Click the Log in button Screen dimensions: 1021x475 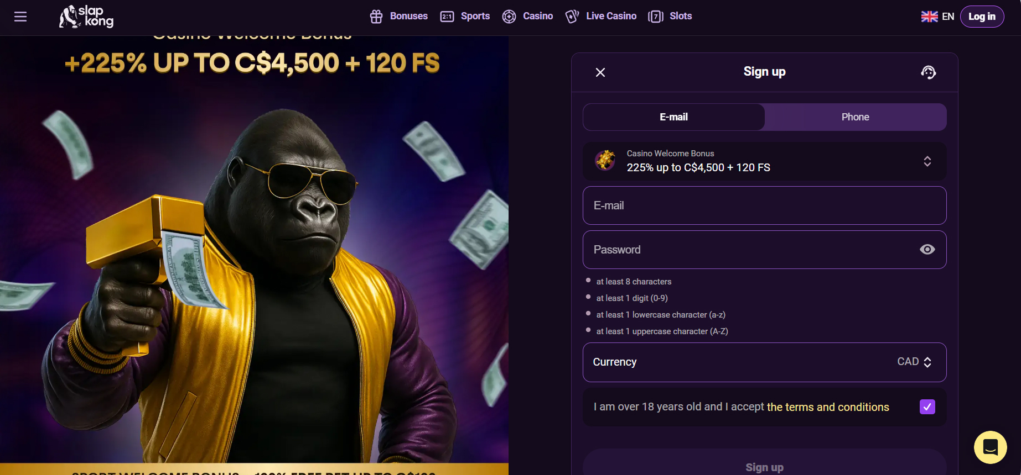[982, 17]
